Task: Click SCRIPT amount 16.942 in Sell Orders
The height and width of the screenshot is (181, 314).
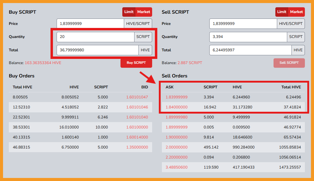Action: click(210, 107)
